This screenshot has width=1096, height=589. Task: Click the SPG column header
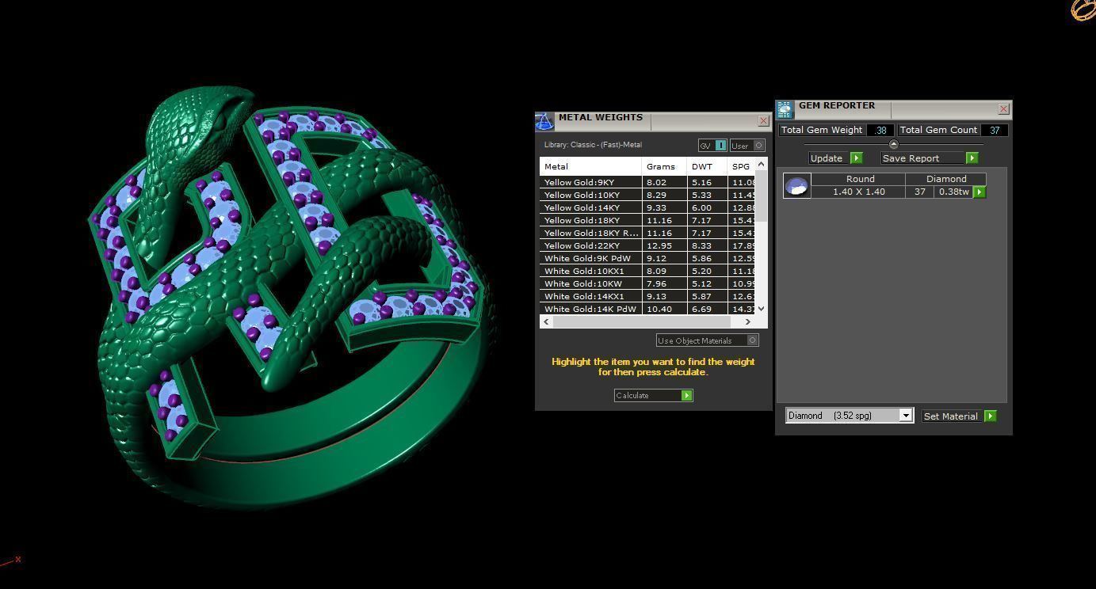(742, 166)
